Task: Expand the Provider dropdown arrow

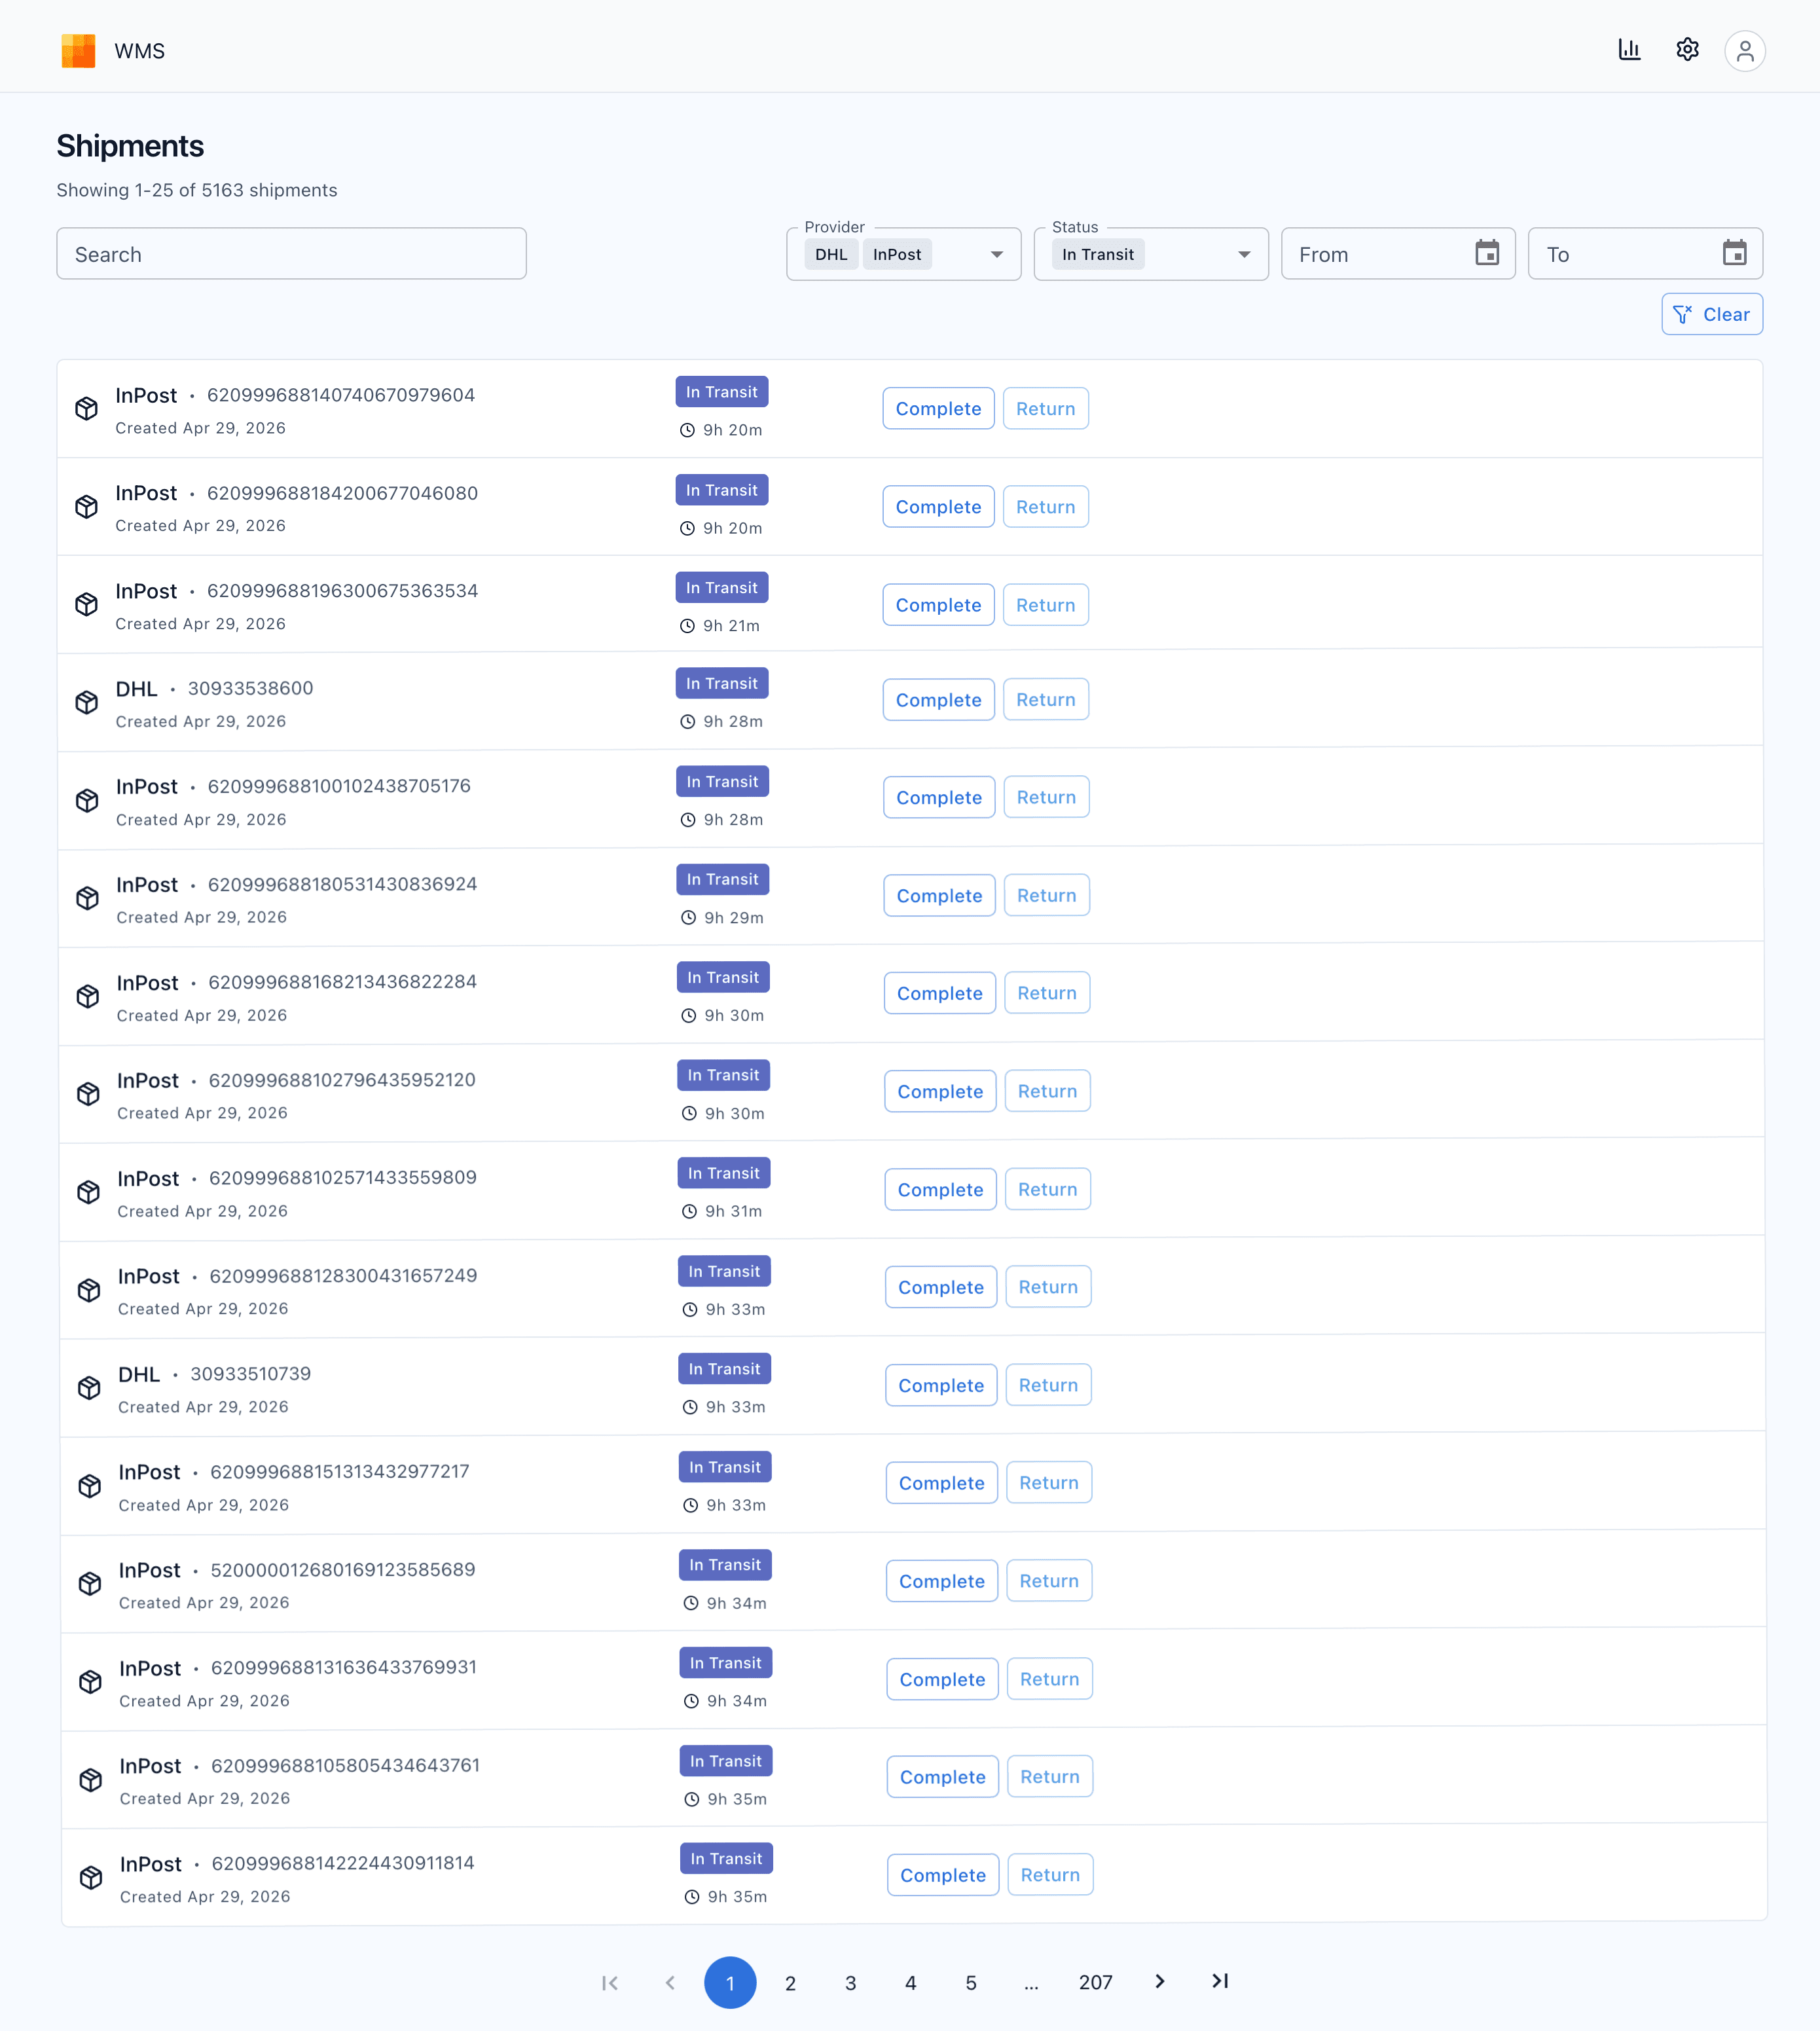Action: pyautogui.click(x=996, y=254)
